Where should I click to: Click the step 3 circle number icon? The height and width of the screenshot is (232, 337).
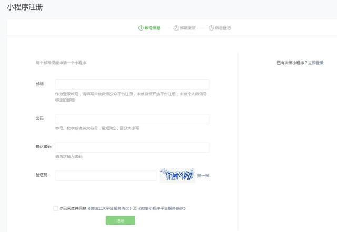click(x=211, y=28)
